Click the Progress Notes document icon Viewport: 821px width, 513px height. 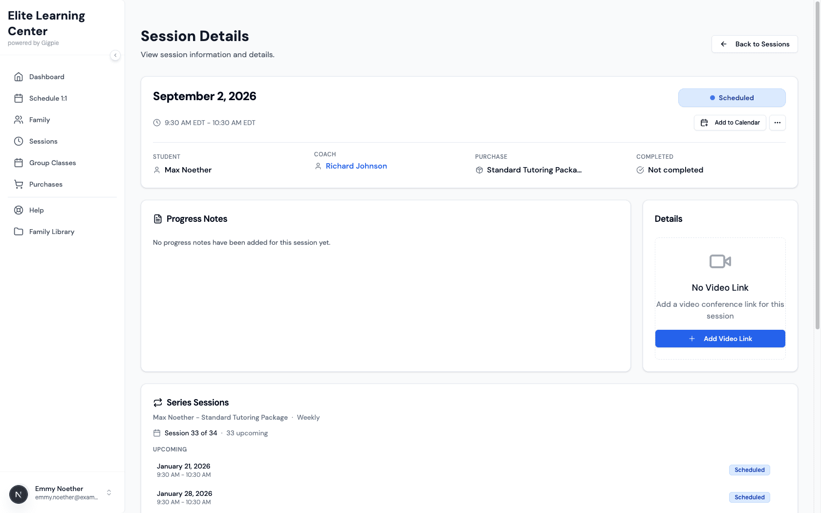tap(157, 218)
